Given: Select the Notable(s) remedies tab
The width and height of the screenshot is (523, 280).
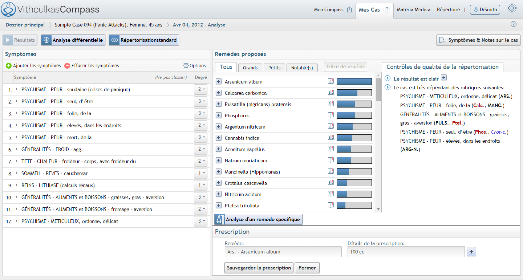Looking at the screenshot, I should 302,68.
